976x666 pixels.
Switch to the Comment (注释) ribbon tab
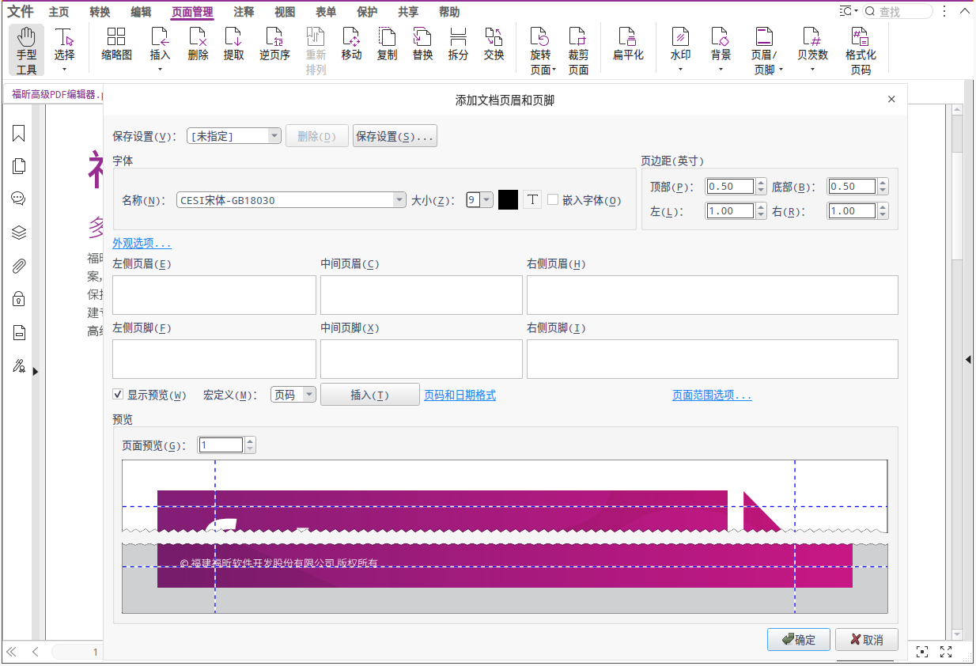coord(244,12)
